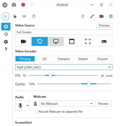The width and height of the screenshot is (120, 126).
Task: Open the Mp4 (x264 | AAC) codec dropdown
Action: point(64,67)
